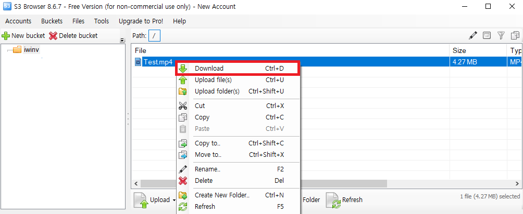Click the red X Delete icon in menu

click(x=183, y=180)
